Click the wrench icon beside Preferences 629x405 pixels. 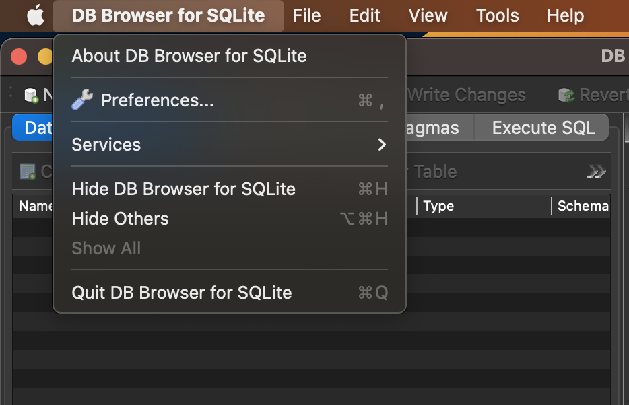[x=81, y=100]
